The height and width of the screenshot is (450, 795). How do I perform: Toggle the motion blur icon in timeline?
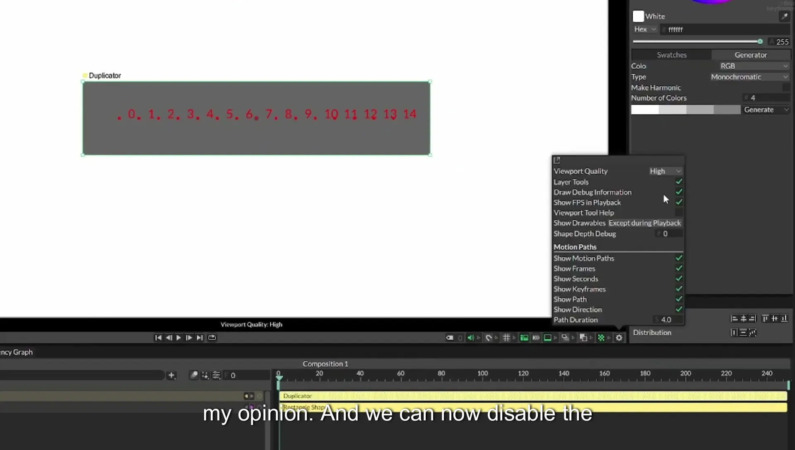click(194, 375)
